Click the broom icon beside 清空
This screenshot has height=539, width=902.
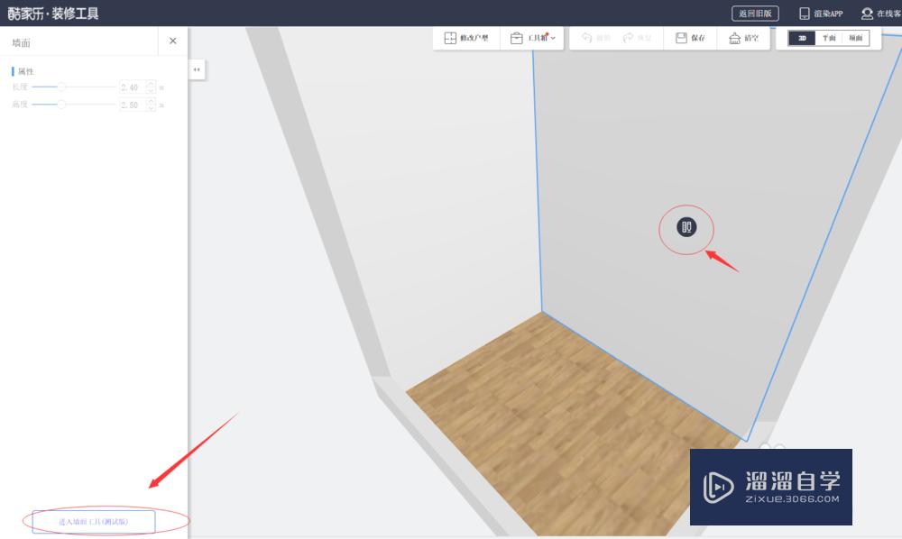(x=734, y=38)
